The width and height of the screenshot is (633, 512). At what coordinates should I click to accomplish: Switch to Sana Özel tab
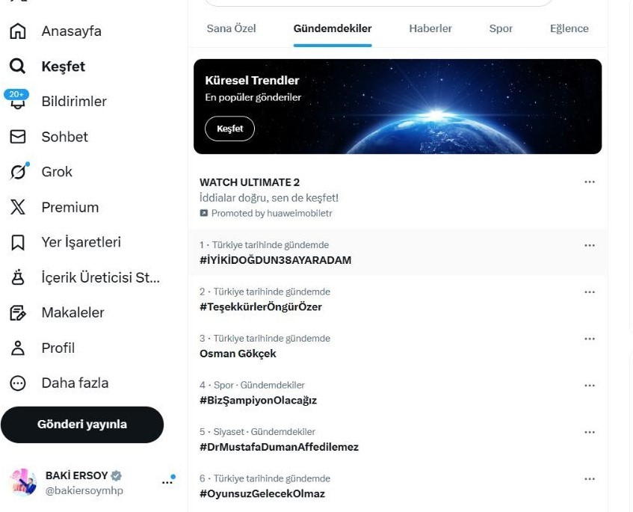231,28
